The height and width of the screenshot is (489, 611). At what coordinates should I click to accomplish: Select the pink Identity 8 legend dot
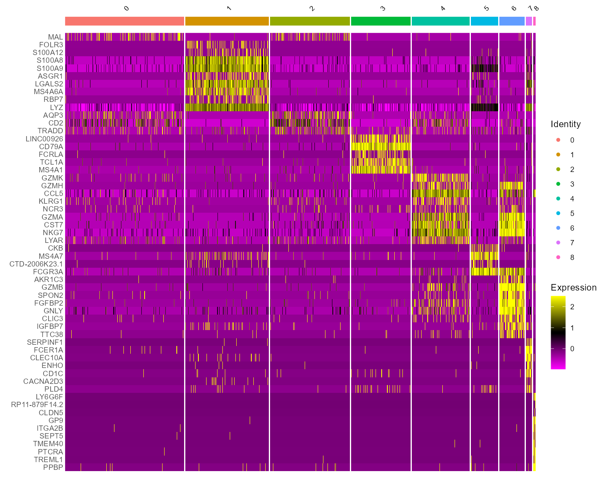[x=558, y=258]
